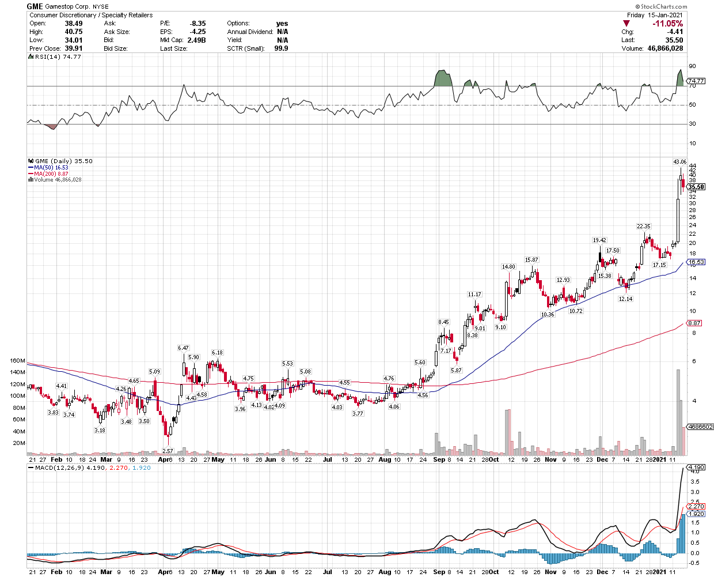This screenshot has width=714, height=577.
Task: Click the Volume 46,866,028 chart legend
Action: point(55,180)
